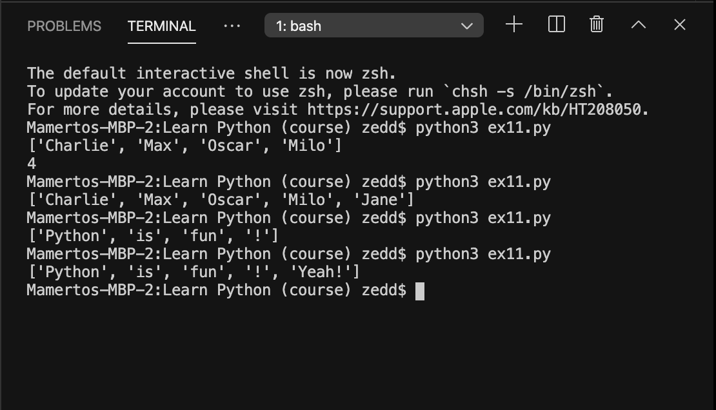Maximize the panel using the chevron icon
The height and width of the screenshot is (410, 716).
point(638,24)
